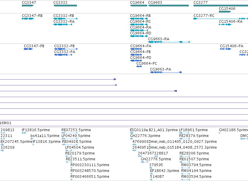Click the CG15406-PA protein glyph
Image resolution: width=248 pixels, height=181 pixels.
coord(226,49)
